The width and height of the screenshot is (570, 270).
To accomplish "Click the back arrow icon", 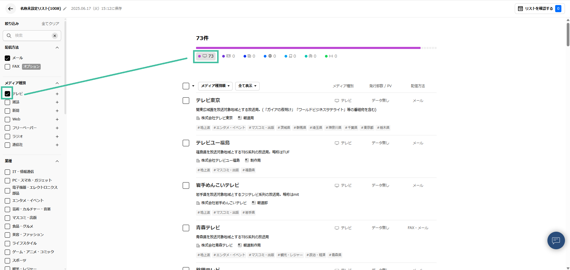I will point(10,9).
